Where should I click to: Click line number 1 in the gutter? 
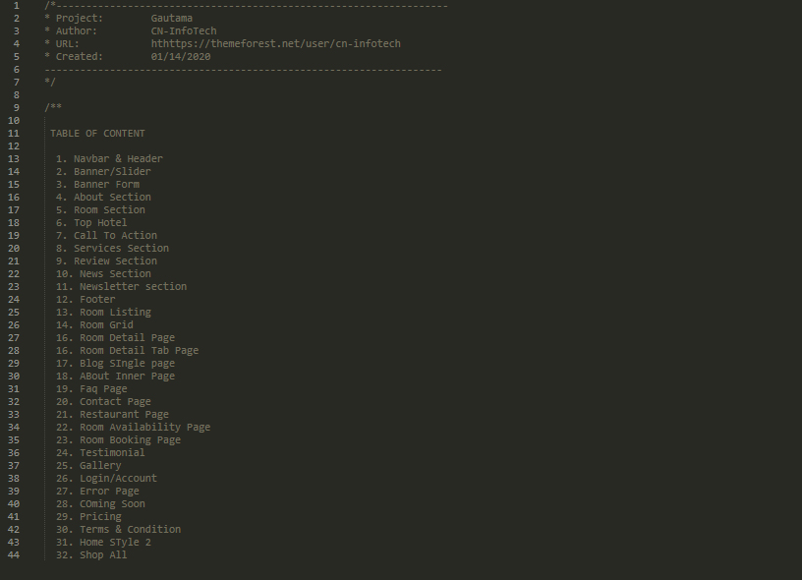(x=17, y=6)
